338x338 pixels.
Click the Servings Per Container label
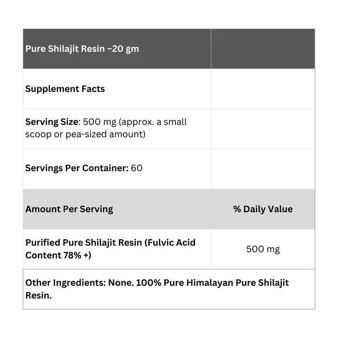(x=77, y=168)
